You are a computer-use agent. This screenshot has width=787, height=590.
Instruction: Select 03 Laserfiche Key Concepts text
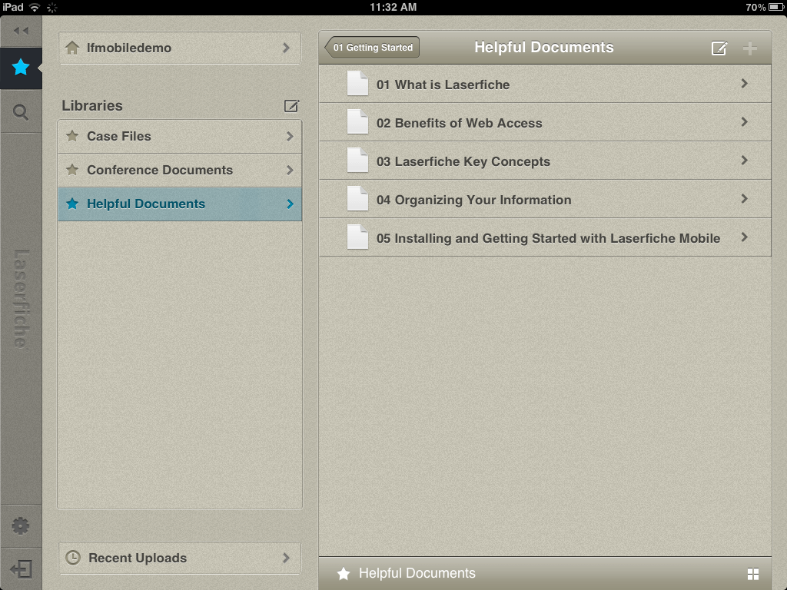coord(463,161)
